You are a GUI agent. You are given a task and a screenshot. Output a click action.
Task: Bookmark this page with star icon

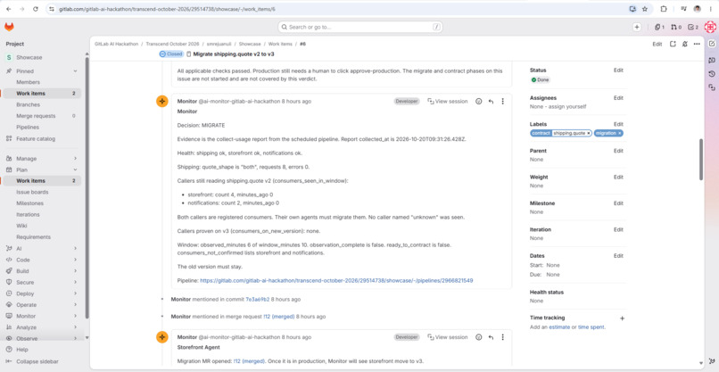pyautogui.click(x=645, y=9)
